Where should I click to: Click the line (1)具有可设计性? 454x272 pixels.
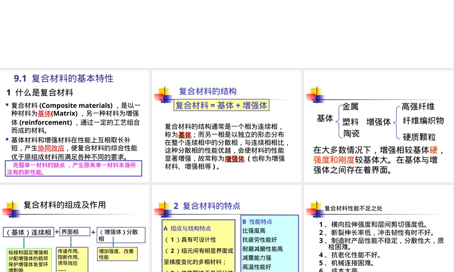[190, 240]
